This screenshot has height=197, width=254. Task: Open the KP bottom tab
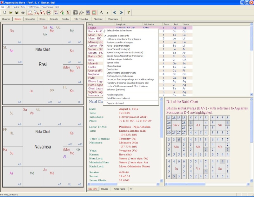[x=131, y=189]
